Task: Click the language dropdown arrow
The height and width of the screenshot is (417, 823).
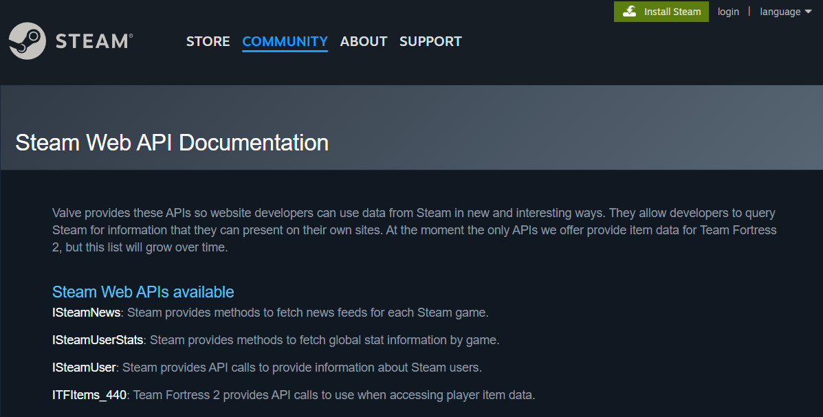Action: pos(808,12)
